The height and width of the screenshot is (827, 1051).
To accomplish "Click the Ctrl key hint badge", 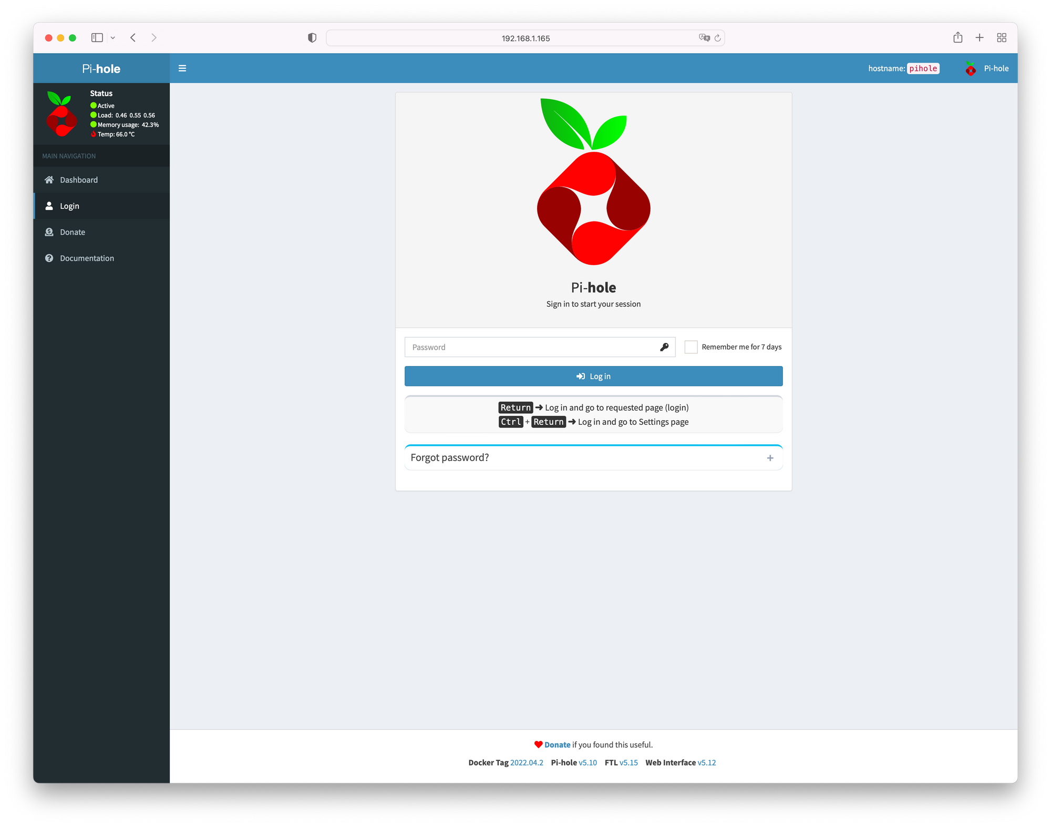I will click(511, 422).
